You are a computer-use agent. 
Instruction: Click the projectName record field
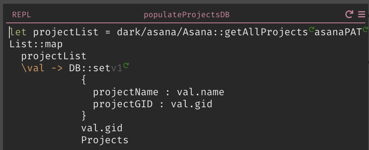click(126, 92)
